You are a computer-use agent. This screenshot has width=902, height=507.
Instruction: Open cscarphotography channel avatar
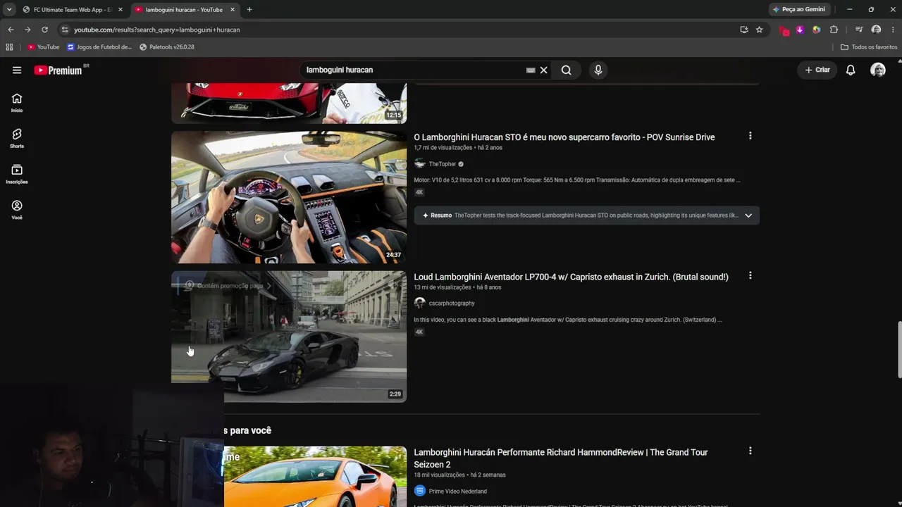tap(420, 303)
